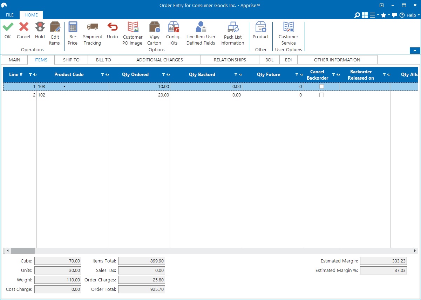
Task: Click the Qty Ordered cell showing 10.00
Action: [x=139, y=86]
